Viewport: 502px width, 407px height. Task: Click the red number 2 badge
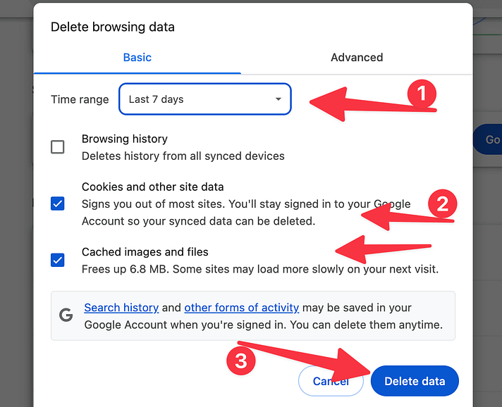(x=443, y=204)
